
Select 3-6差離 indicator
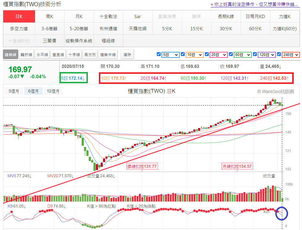click(x=50, y=29)
